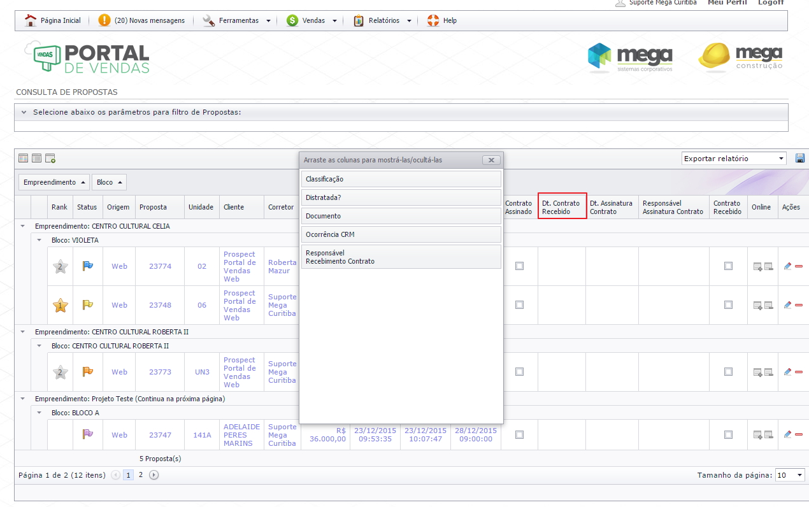
Task: Click red minus delete icon for proposal 23748
Action: pos(799,306)
